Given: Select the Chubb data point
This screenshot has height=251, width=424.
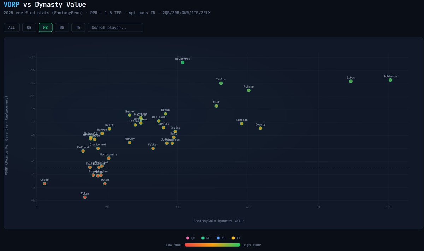Looking at the screenshot, I should click(45, 184).
